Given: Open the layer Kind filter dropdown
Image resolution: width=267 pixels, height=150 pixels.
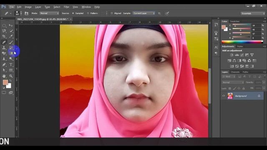Looking at the screenshot, I should [x=228, y=77].
